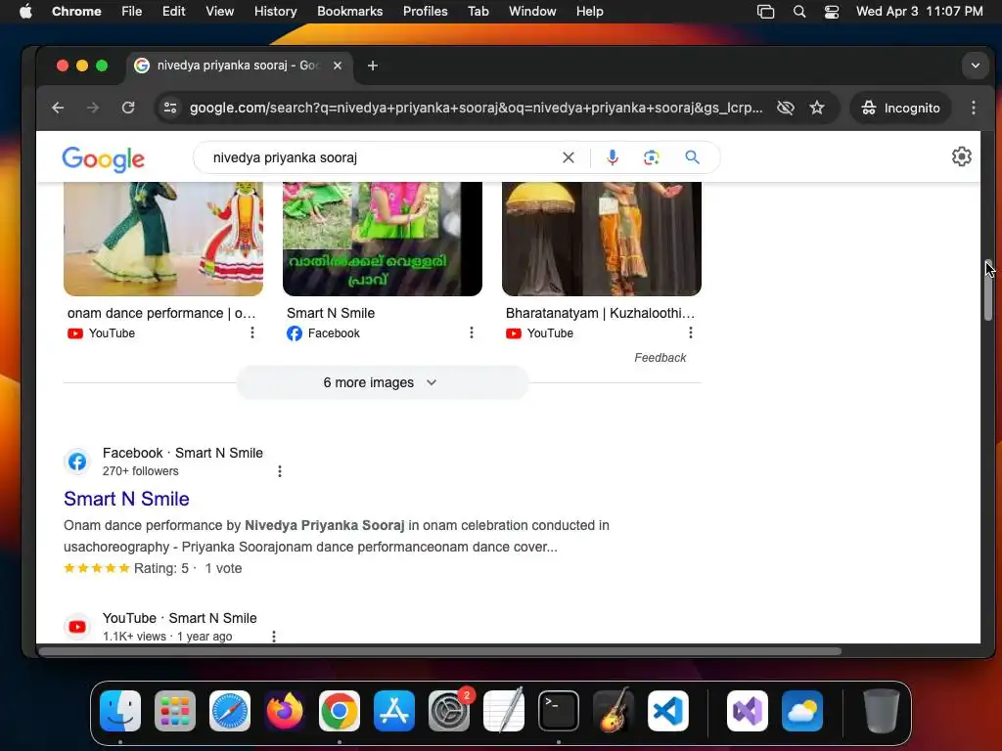Launch Firefox from the Dock
The width and height of the screenshot is (1002, 751).
285,711
